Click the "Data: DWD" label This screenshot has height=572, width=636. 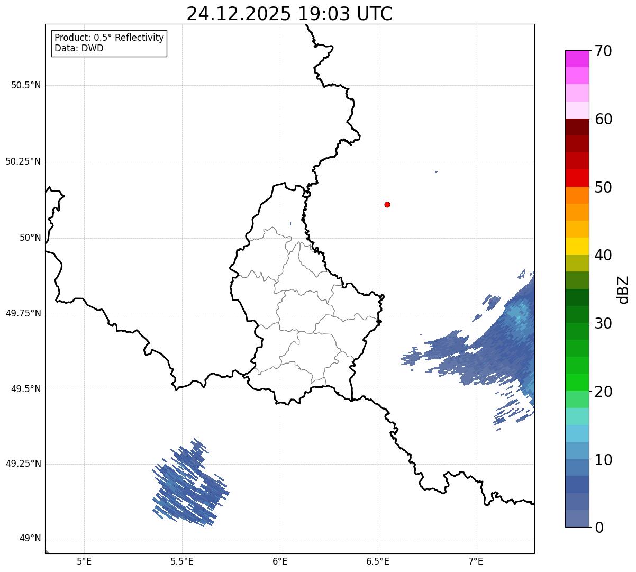point(79,48)
